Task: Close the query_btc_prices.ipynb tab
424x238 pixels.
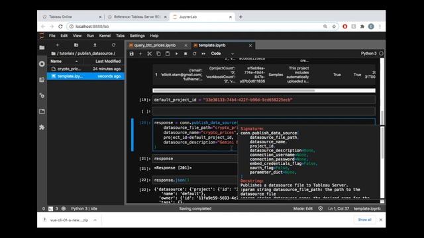Action: click(185, 46)
